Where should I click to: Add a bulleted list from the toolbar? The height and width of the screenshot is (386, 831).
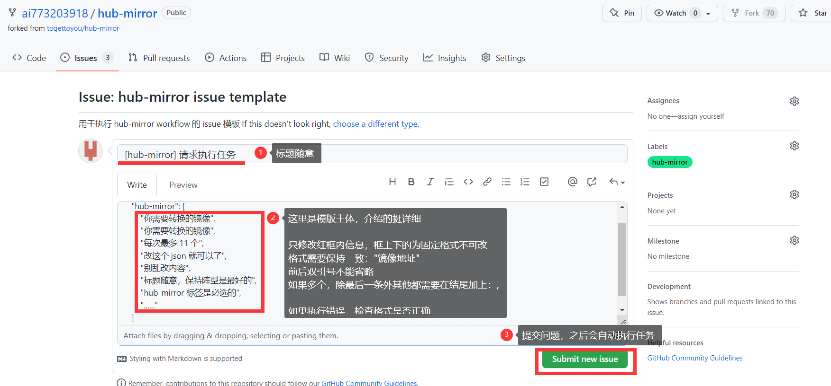(506, 182)
